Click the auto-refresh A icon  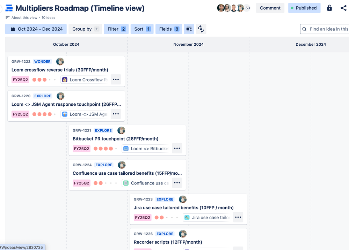point(201,29)
